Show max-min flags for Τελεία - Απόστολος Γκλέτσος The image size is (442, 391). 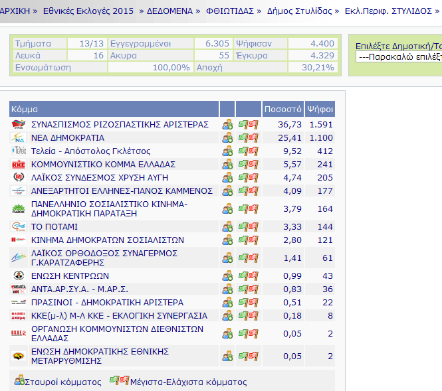pyautogui.click(x=248, y=151)
